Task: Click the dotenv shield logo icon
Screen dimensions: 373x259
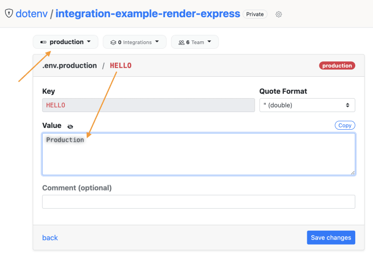Action: click(9, 13)
